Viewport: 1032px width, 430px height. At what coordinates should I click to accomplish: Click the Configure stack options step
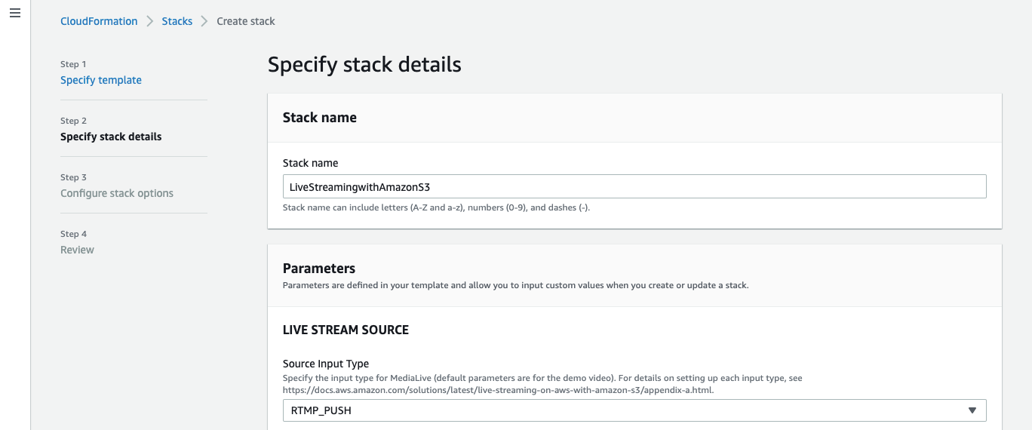point(117,193)
